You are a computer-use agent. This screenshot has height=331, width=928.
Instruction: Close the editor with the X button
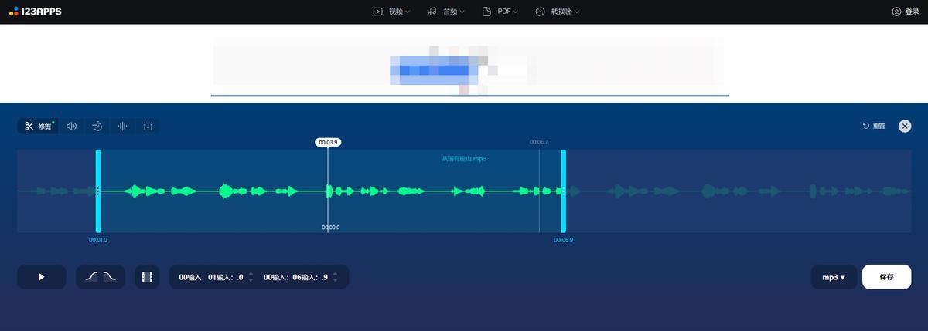coord(905,126)
